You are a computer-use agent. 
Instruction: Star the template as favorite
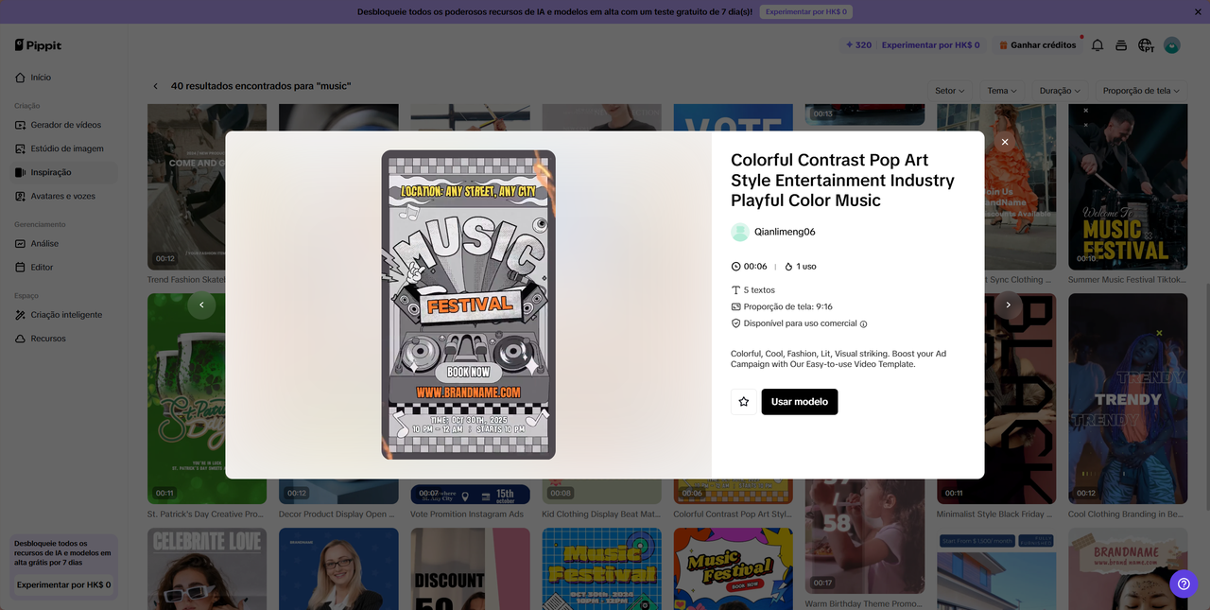(744, 402)
